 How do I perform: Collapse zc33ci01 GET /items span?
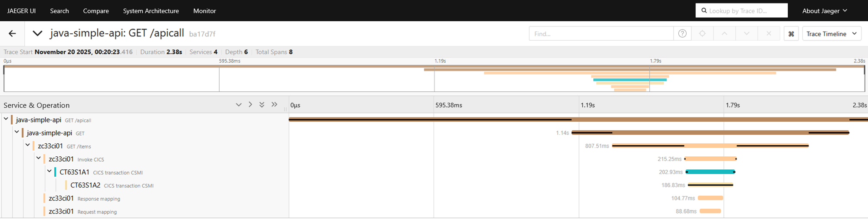[x=28, y=145]
